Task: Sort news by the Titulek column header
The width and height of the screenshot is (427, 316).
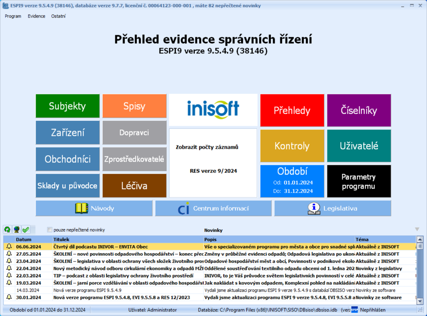Action: 128,239
